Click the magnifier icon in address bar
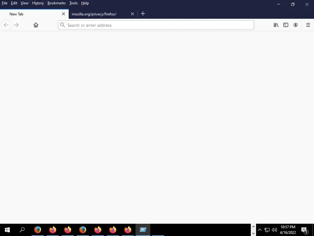The width and height of the screenshot is (314, 236). (63, 25)
